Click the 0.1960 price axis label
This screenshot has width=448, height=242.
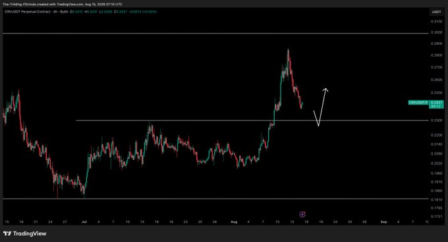coord(436,173)
